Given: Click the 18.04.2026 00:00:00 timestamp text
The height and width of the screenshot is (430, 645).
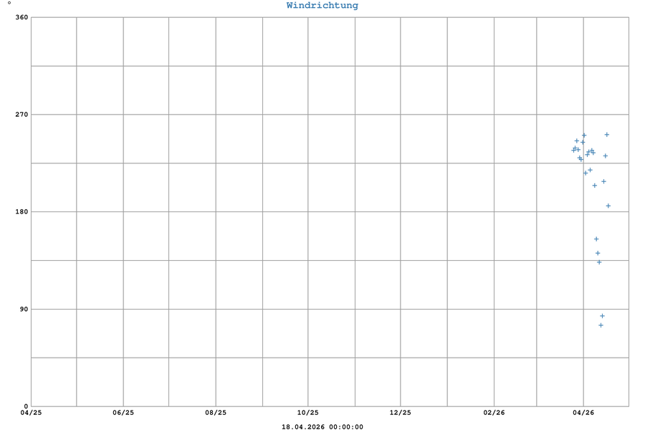Looking at the screenshot, I should [322, 427].
